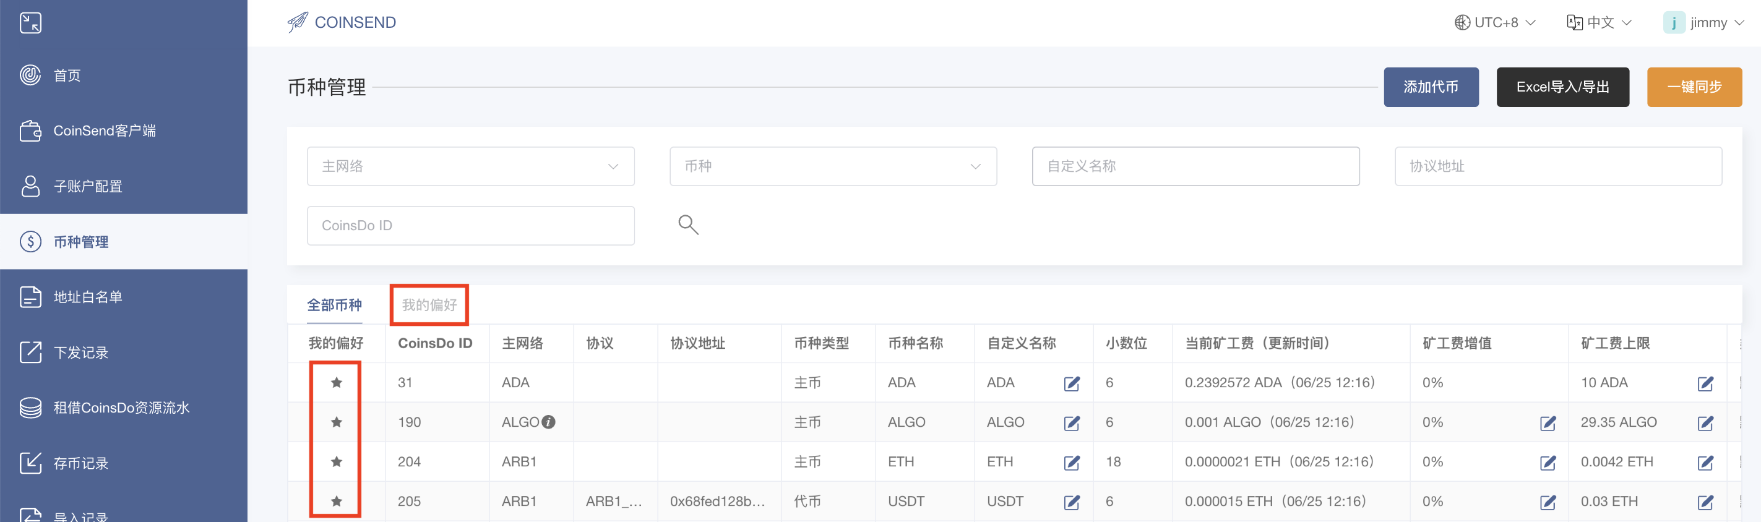
Task: Edit custom name for ADA row
Action: 1071,383
